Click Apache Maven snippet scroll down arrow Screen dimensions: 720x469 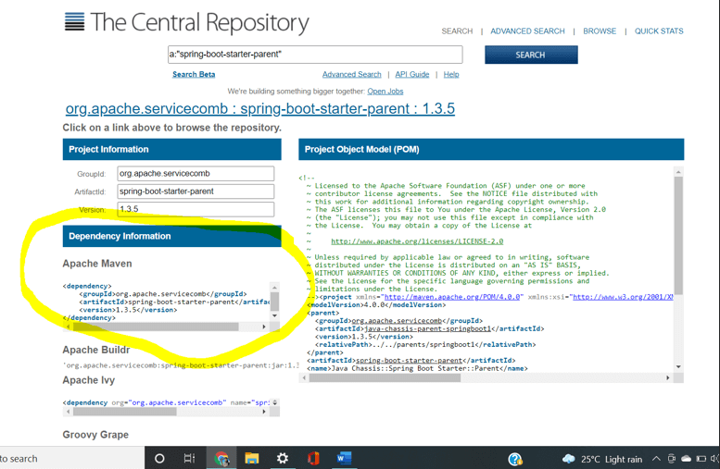click(274, 315)
